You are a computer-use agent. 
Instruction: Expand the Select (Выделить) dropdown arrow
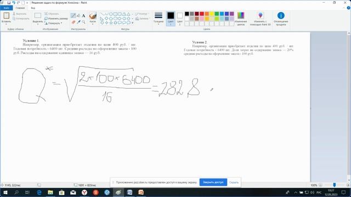pyautogui.click(x=38, y=24)
